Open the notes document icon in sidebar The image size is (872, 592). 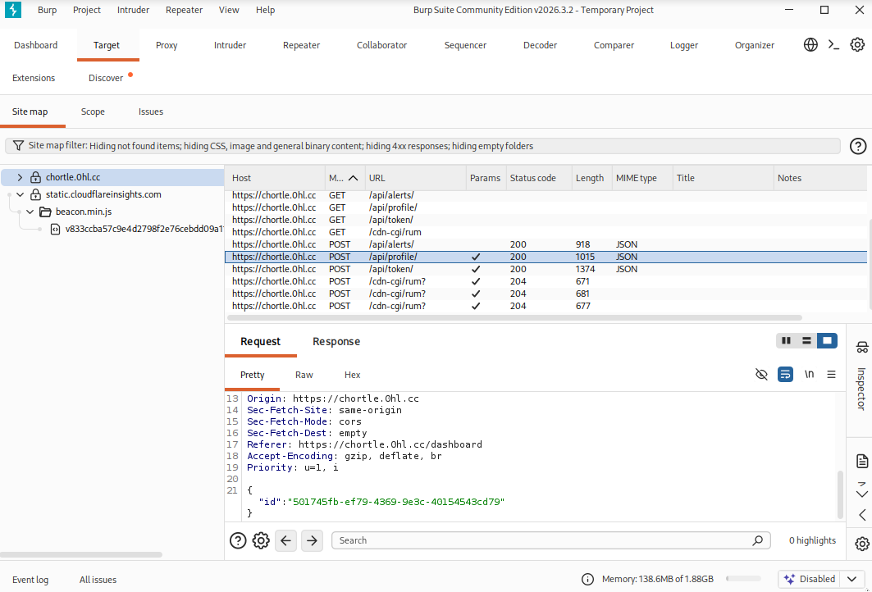(x=862, y=461)
